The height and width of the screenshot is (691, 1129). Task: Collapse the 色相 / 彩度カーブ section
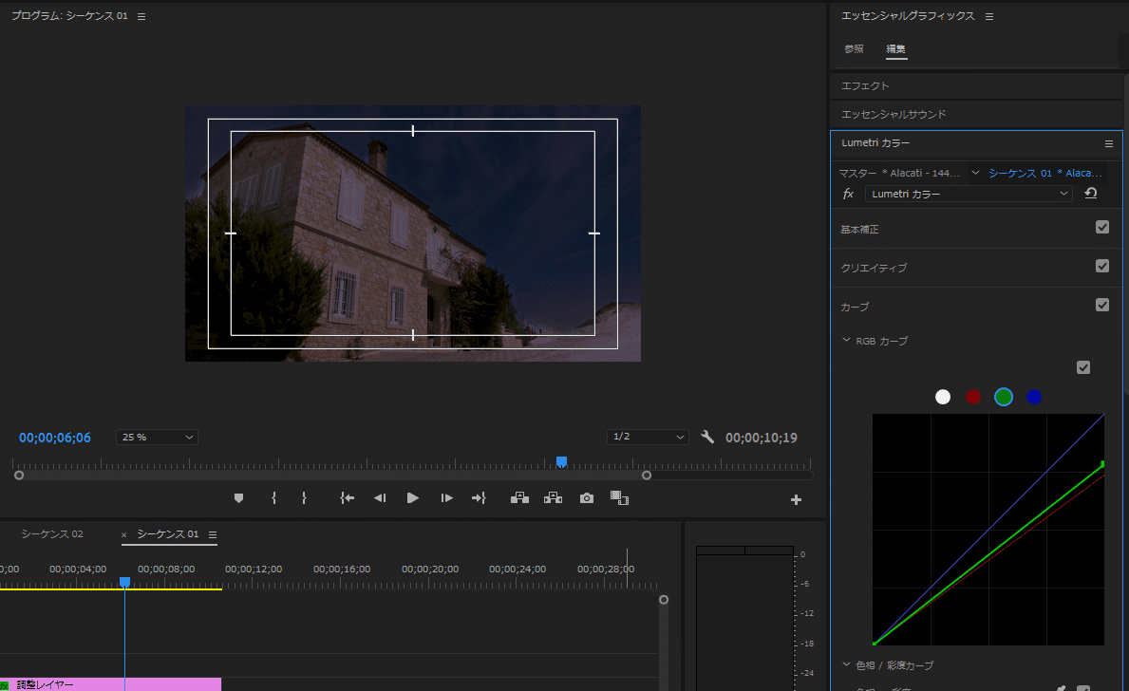click(x=846, y=665)
